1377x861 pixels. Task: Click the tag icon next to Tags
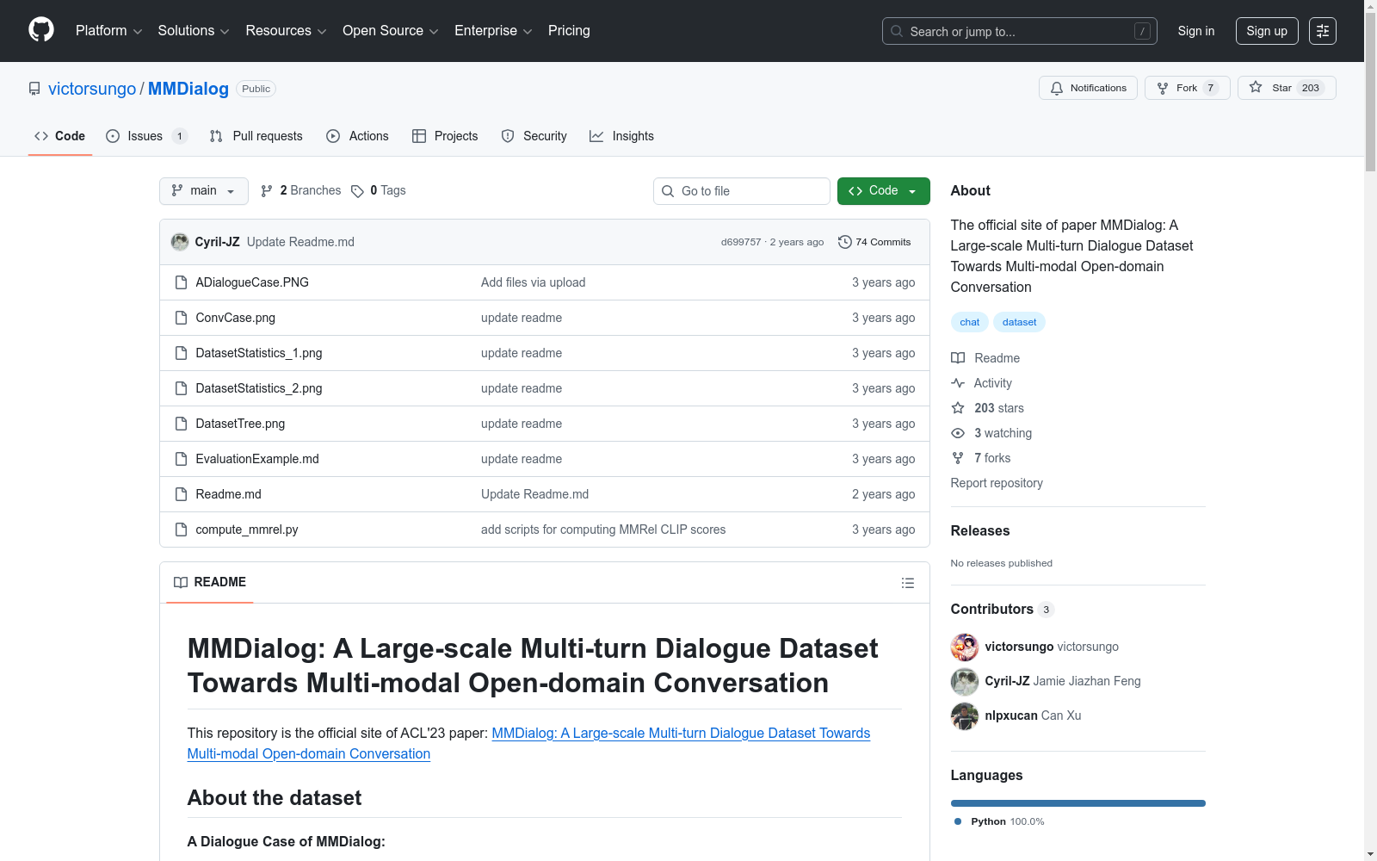click(x=357, y=191)
